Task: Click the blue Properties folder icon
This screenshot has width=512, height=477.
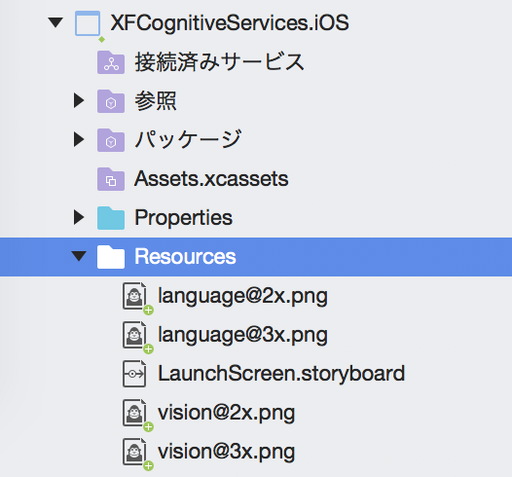Action: [x=111, y=218]
